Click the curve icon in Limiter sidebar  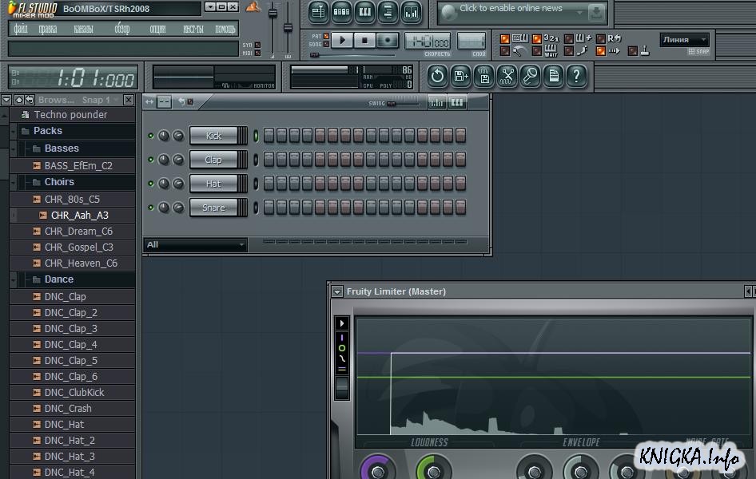point(342,358)
